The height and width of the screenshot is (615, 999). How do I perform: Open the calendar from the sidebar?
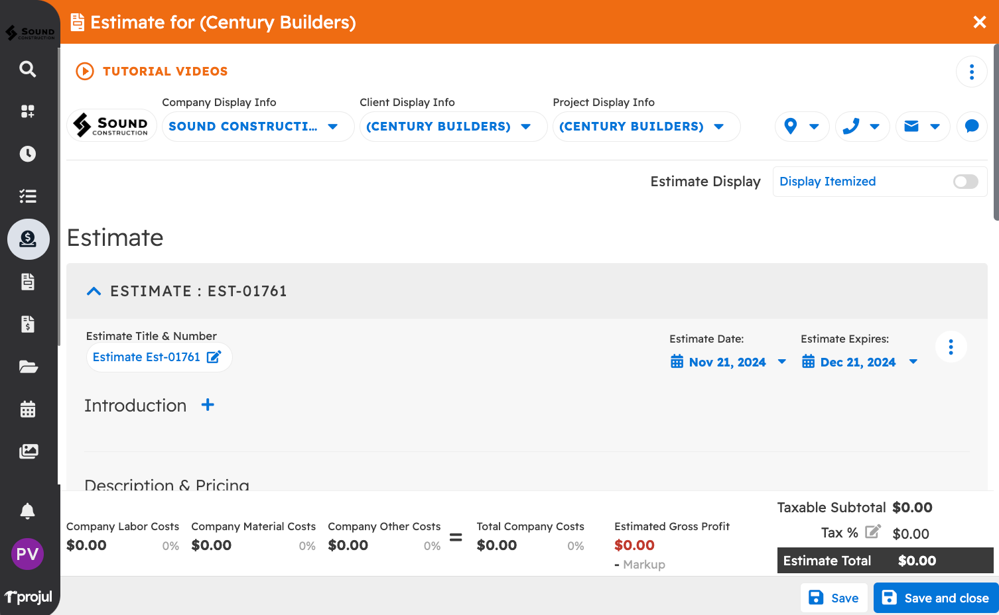pos(27,409)
